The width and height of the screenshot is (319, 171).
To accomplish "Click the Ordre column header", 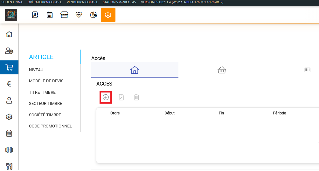I will tap(115, 113).
